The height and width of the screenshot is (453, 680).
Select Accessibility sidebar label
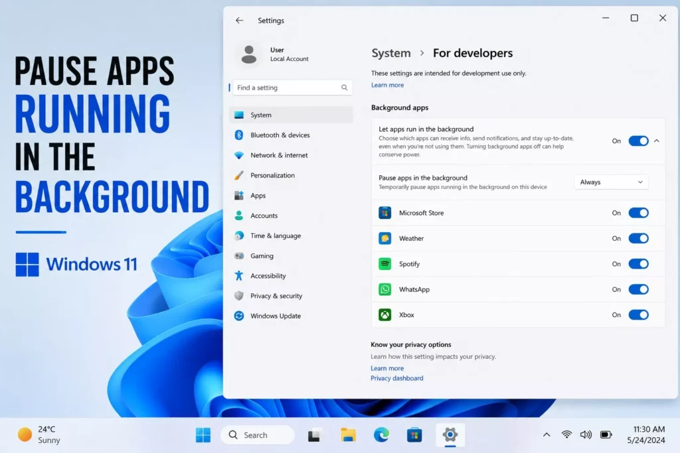[268, 275]
